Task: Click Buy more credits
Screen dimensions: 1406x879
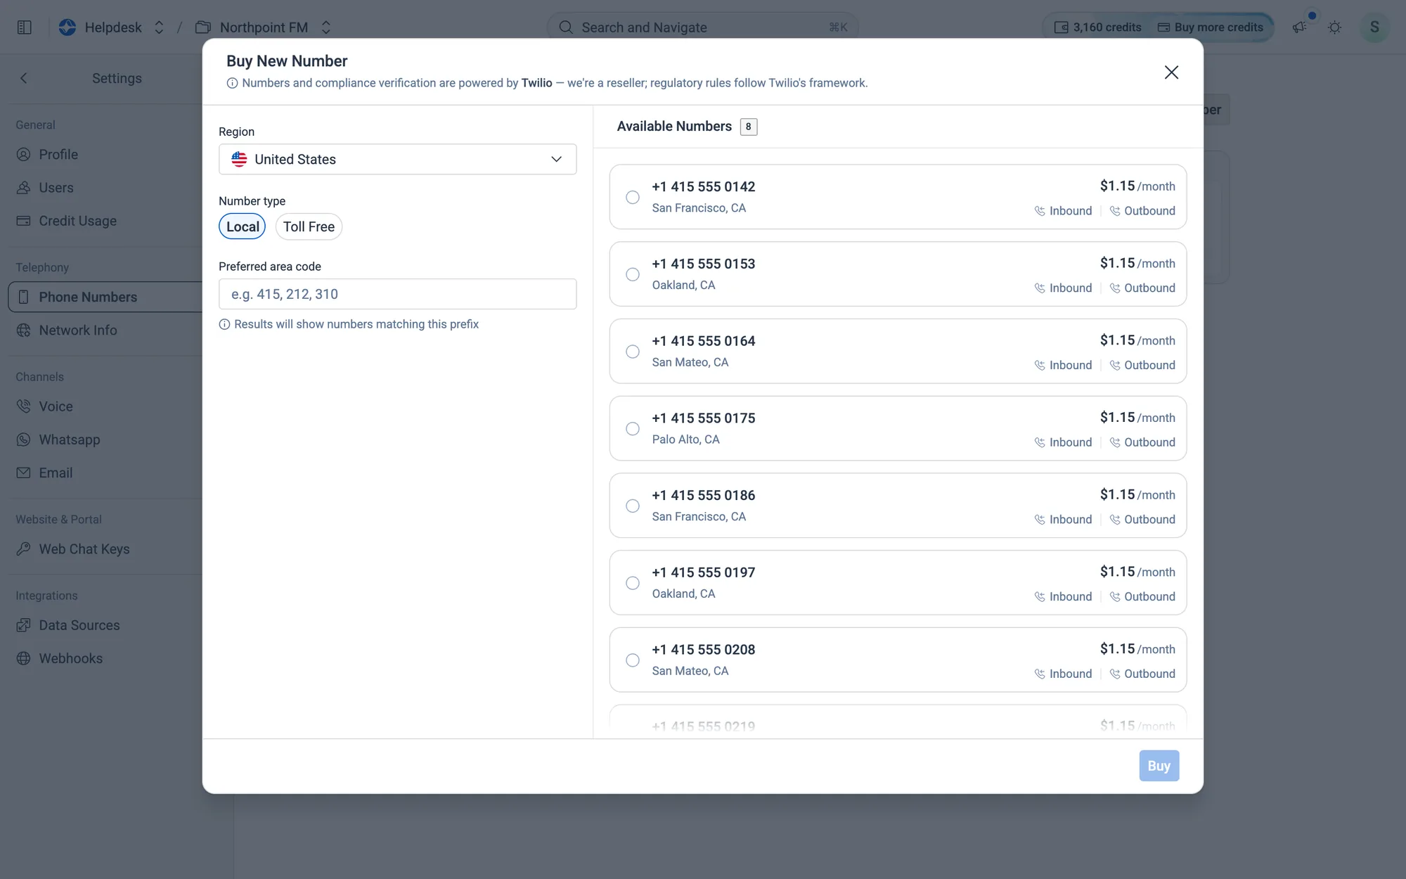Action: [x=1211, y=27]
